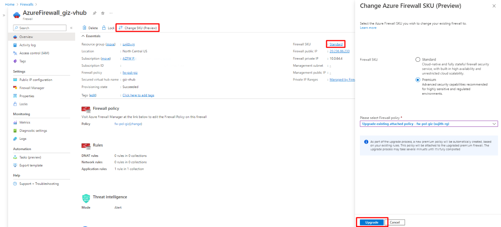Favorite the resource with star icon

[103, 13]
